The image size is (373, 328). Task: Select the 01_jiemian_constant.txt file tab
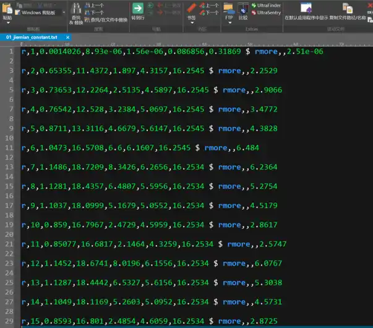32,37
